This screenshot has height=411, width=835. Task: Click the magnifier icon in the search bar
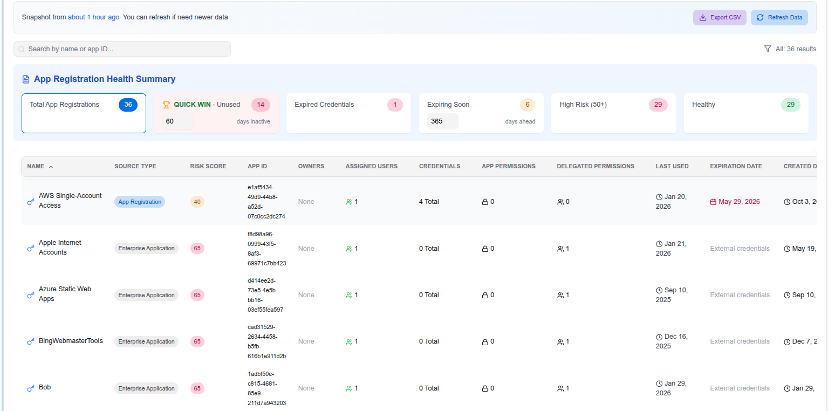pos(21,49)
